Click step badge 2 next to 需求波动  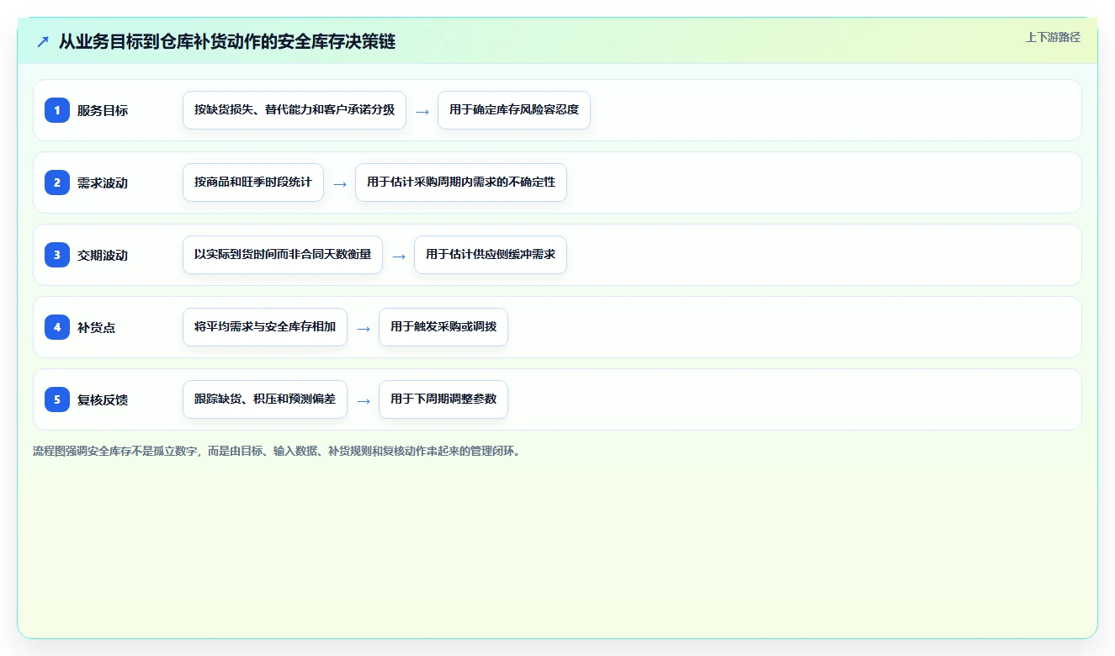click(57, 183)
